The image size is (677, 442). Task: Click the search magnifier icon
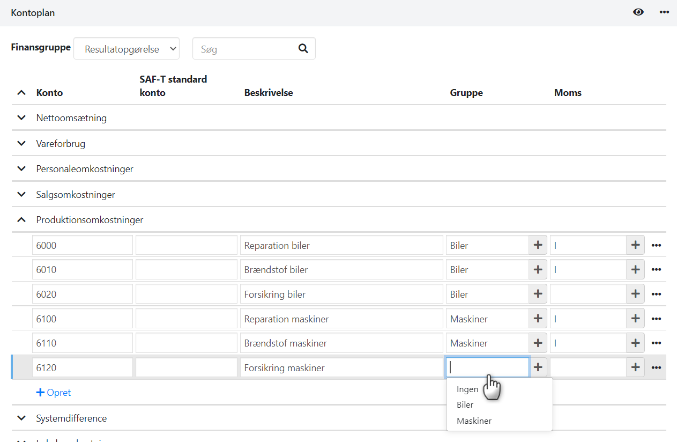click(303, 49)
